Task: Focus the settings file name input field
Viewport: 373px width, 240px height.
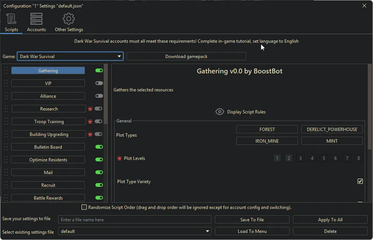Action: (135, 219)
